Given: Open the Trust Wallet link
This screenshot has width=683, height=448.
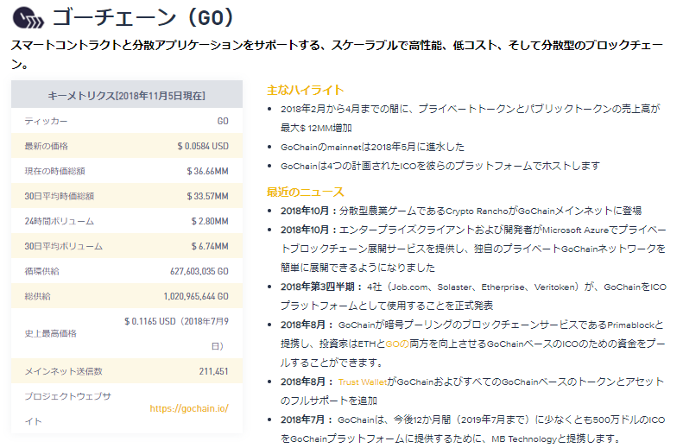Looking at the screenshot, I should [x=360, y=381].
